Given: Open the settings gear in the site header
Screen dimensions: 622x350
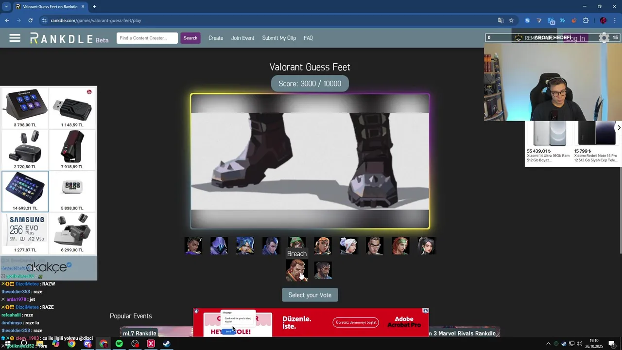Looking at the screenshot, I should coord(604,38).
